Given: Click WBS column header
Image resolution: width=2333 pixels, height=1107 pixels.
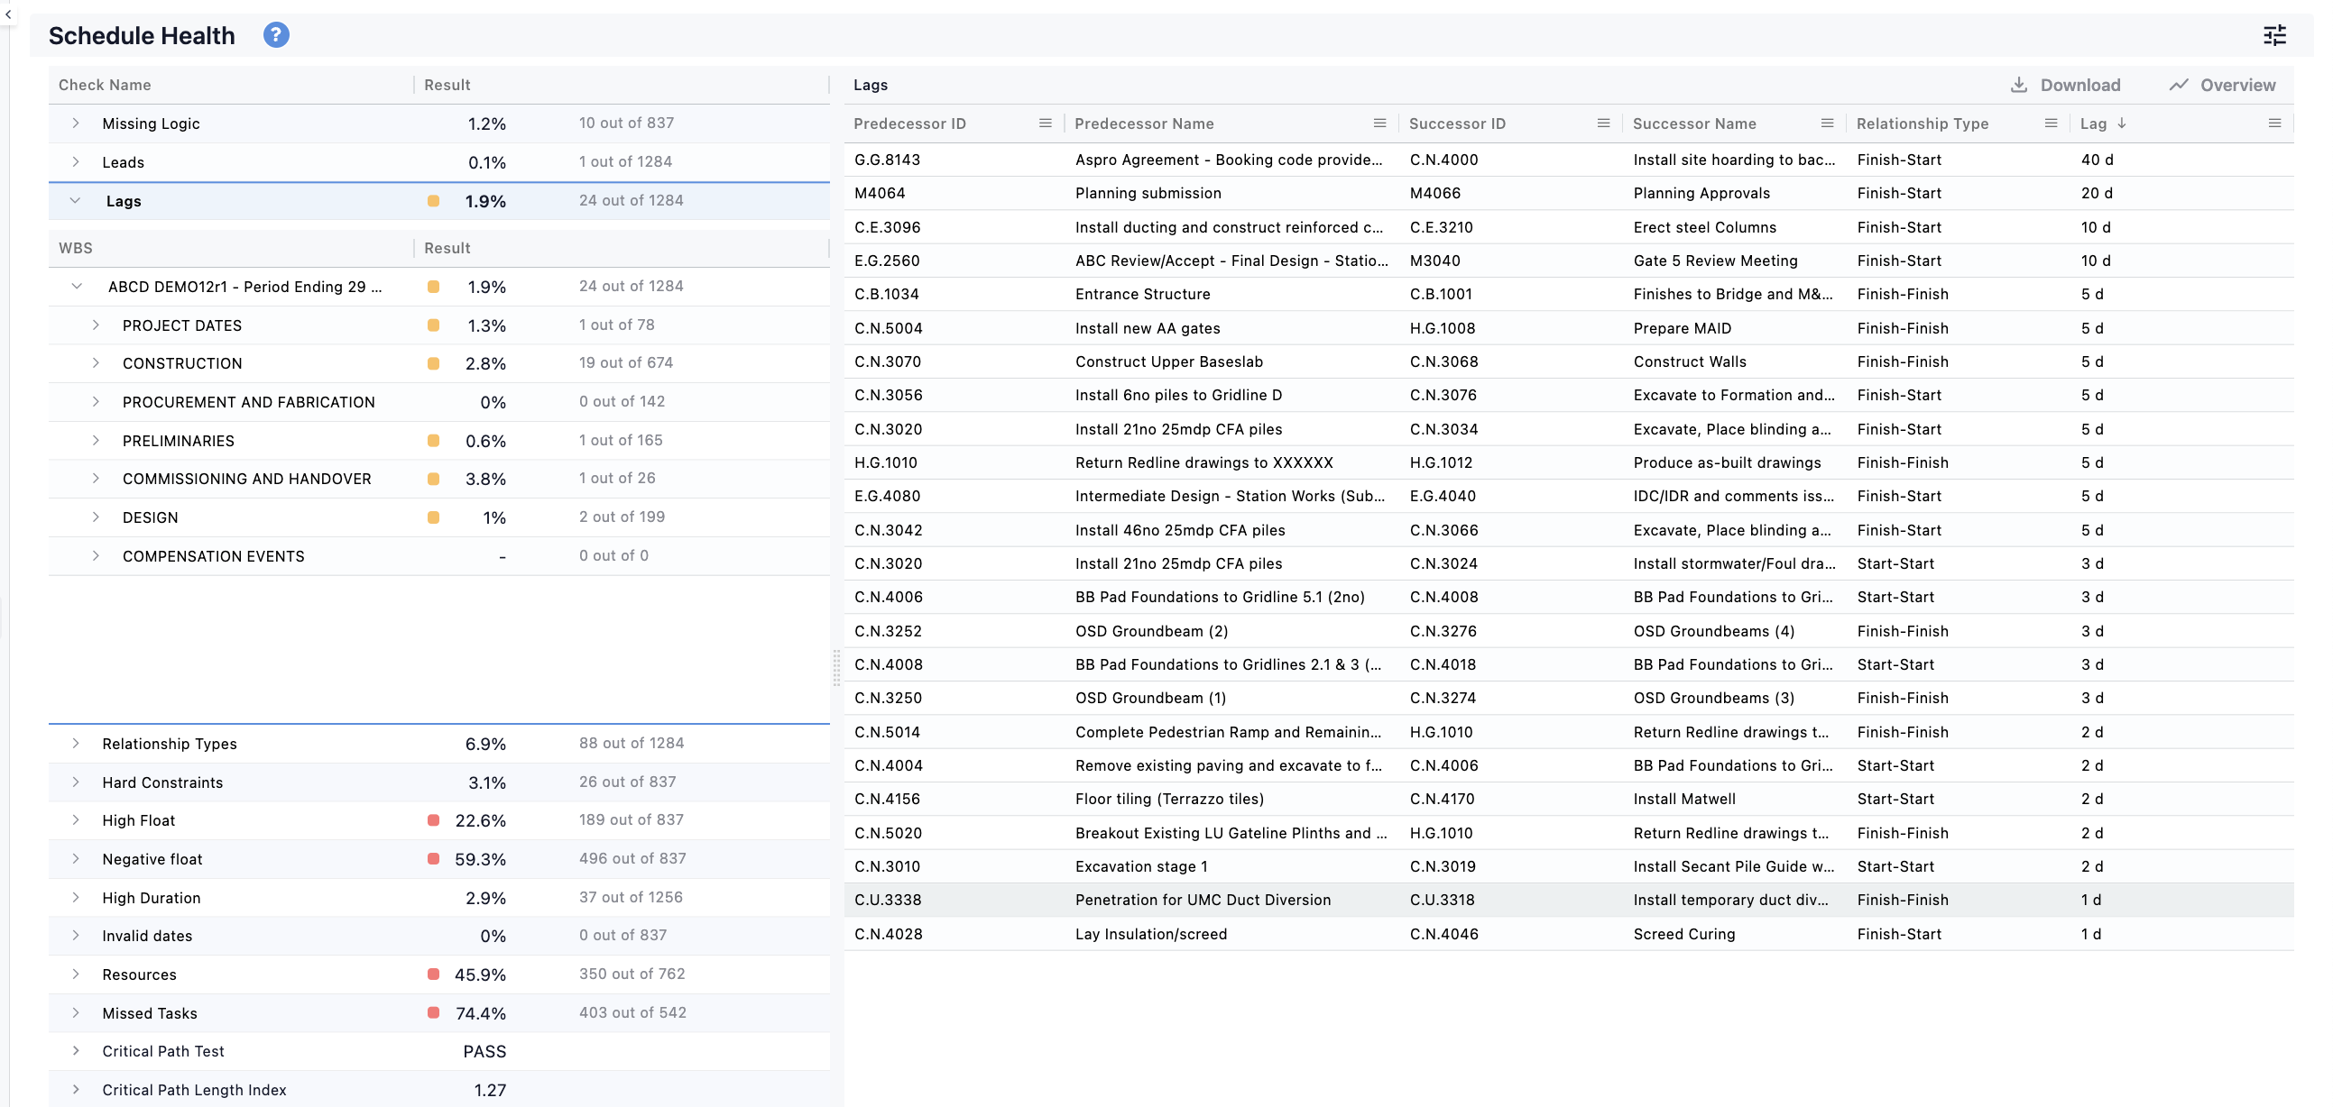Looking at the screenshot, I should coord(76,248).
